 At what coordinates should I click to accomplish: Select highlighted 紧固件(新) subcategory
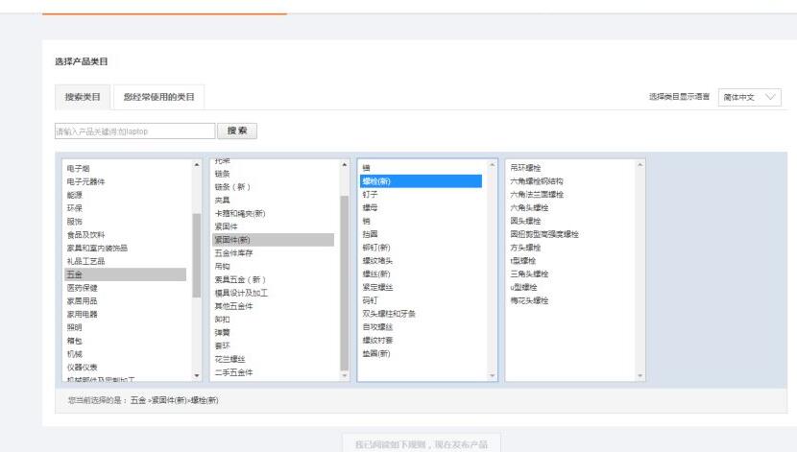tap(273, 240)
